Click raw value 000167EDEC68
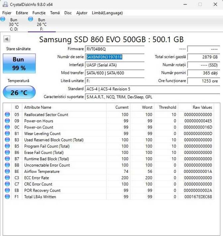This screenshot has width=223, height=236. point(198,197)
